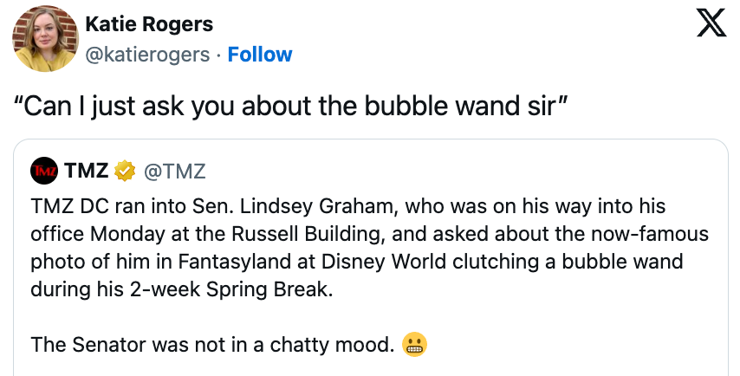This screenshot has width=740, height=376.
Task: Click the grimacing face emoji
Action: tap(415, 345)
